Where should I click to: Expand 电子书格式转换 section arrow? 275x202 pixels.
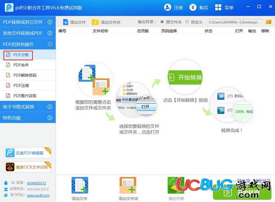tap(50, 107)
